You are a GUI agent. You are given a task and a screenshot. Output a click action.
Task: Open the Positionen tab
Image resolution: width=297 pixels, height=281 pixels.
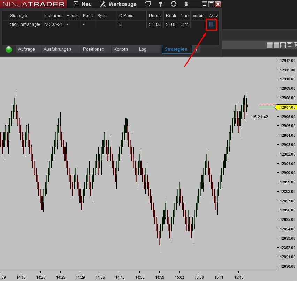point(93,49)
